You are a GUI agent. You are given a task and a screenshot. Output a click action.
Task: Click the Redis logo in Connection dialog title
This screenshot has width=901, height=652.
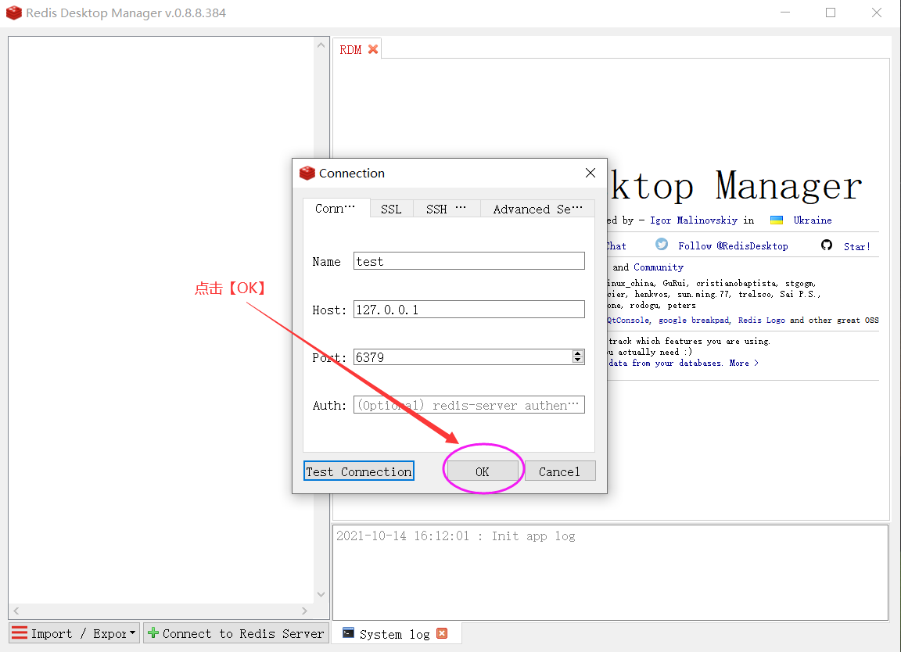[307, 173]
